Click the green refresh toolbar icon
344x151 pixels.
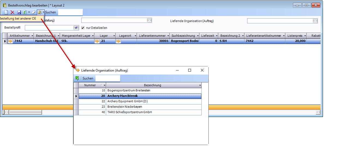coord(25,12)
